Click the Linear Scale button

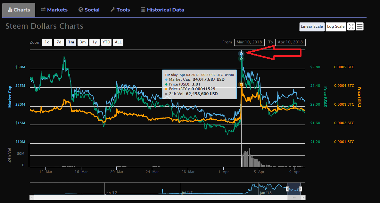click(x=312, y=26)
